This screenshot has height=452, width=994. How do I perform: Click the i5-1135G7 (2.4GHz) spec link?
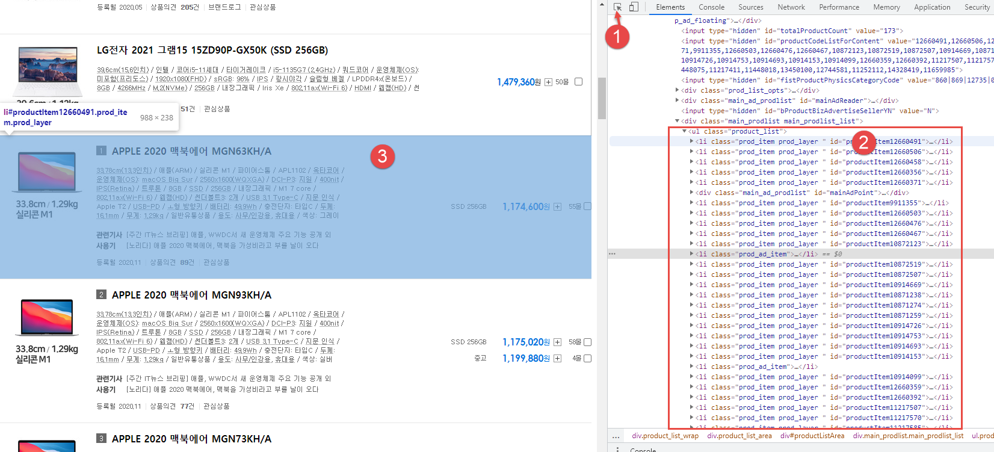[x=303, y=70]
